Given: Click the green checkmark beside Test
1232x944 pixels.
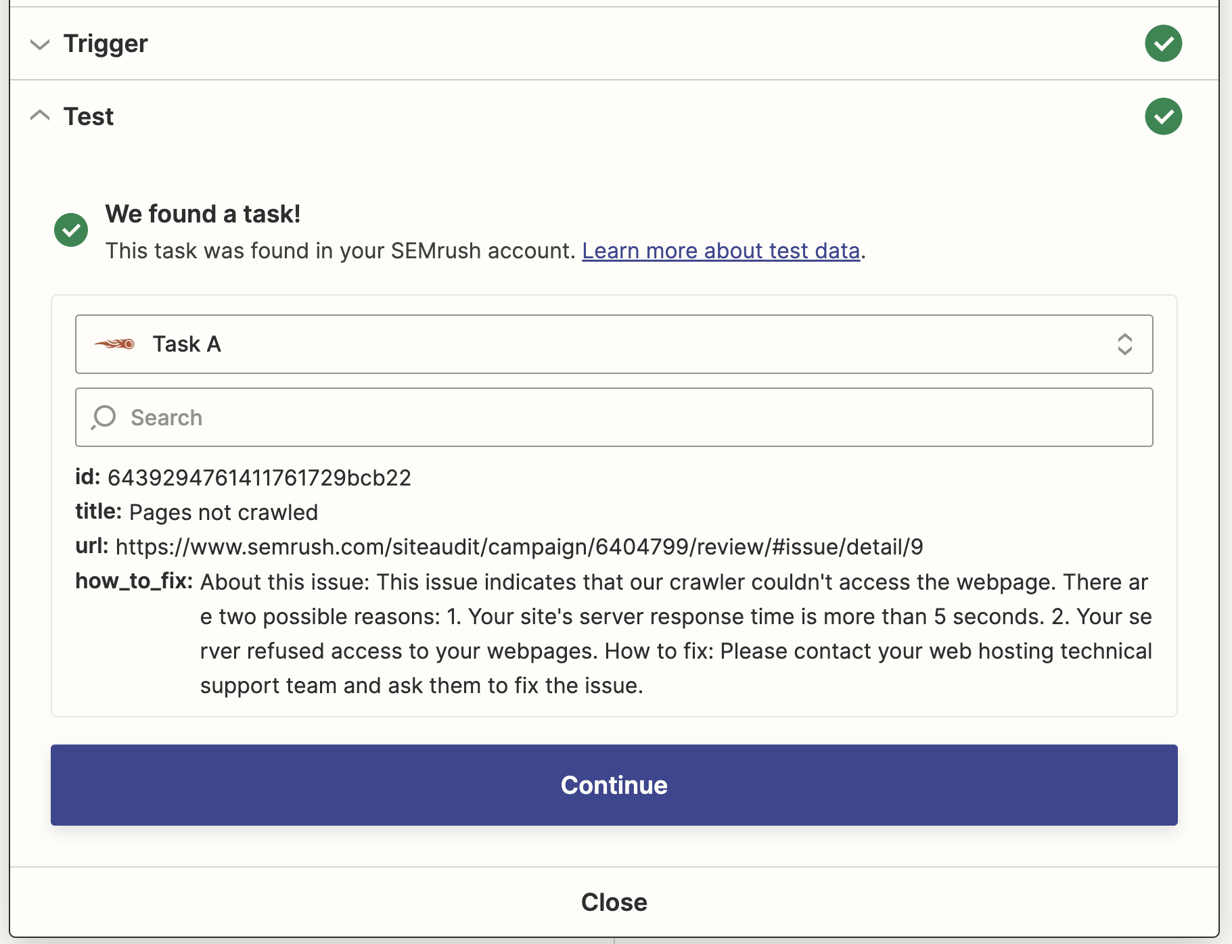Looking at the screenshot, I should (1163, 116).
